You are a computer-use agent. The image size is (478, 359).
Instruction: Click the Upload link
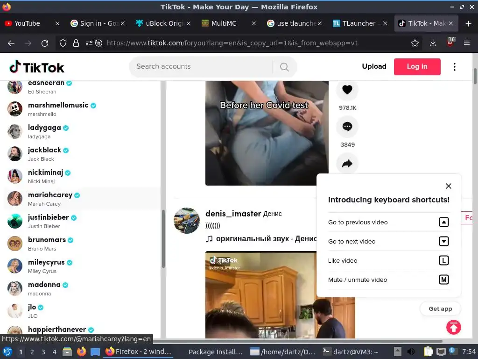click(x=374, y=66)
